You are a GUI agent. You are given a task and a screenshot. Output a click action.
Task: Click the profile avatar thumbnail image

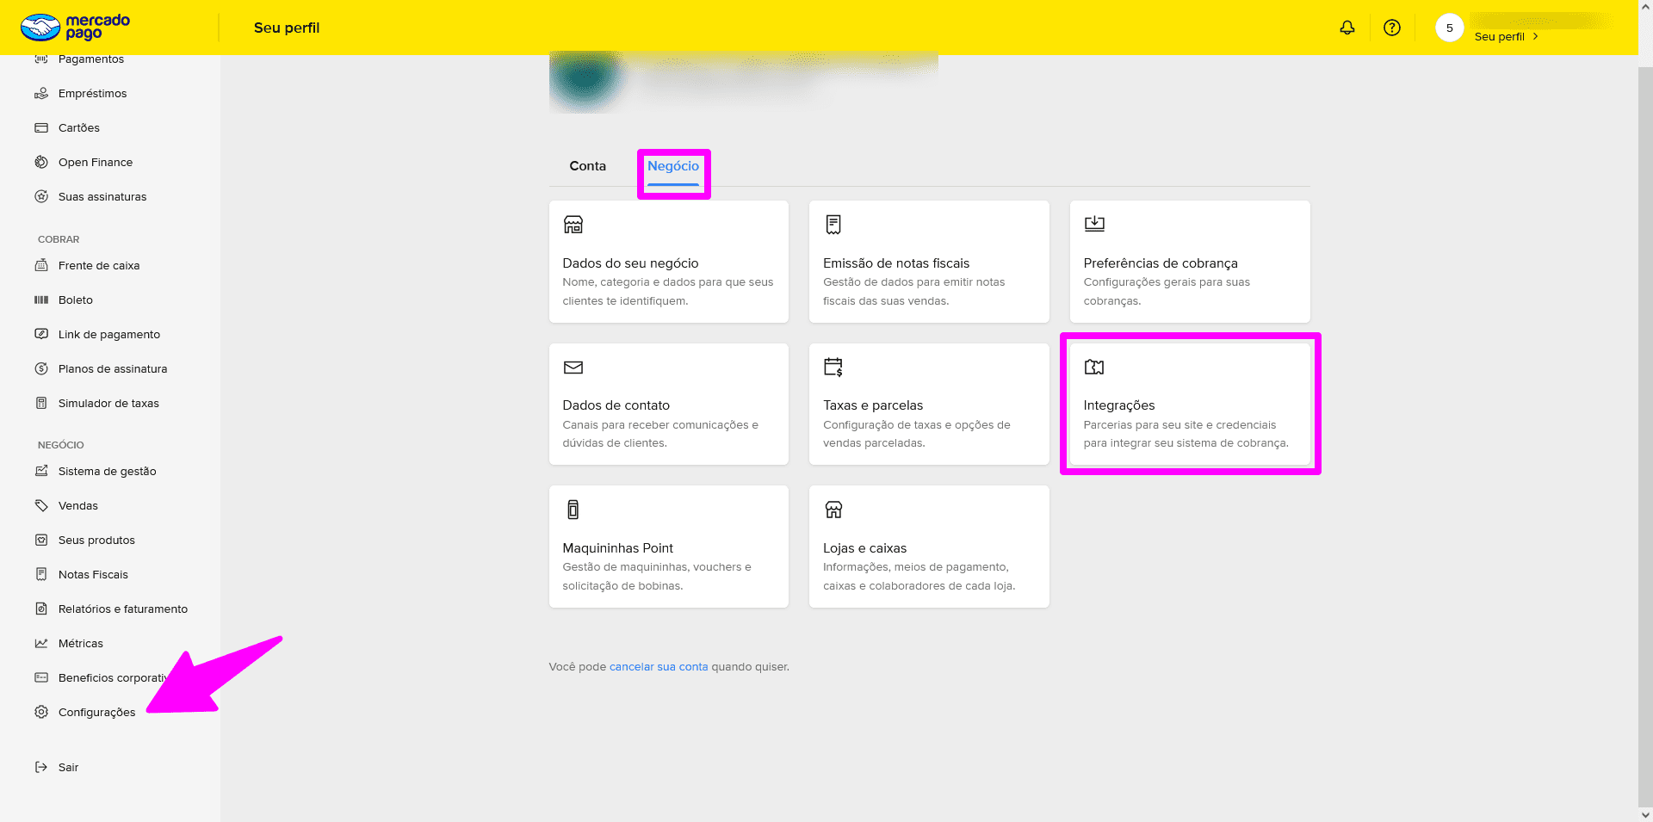coord(588,79)
